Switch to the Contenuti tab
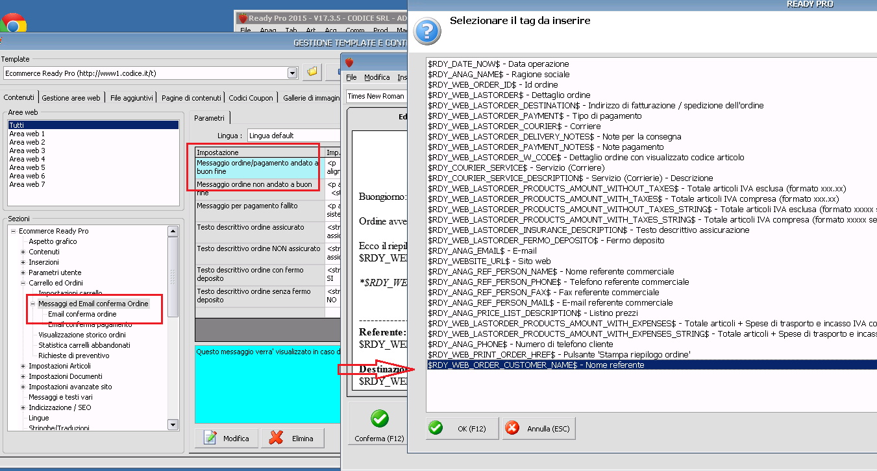This screenshot has height=471, width=877. tap(19, 97)
